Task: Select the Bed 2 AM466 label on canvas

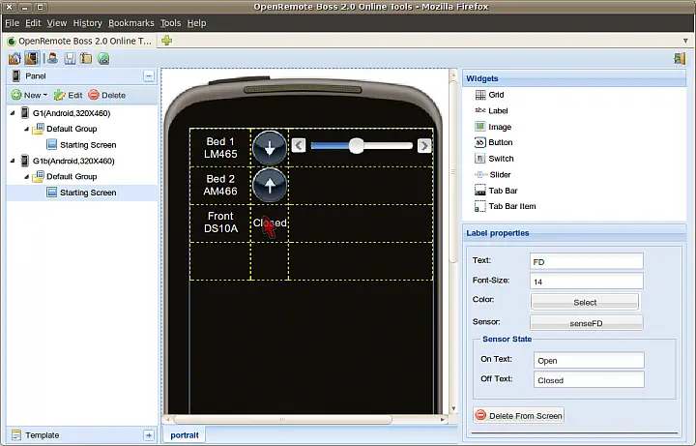Action: 220,185
